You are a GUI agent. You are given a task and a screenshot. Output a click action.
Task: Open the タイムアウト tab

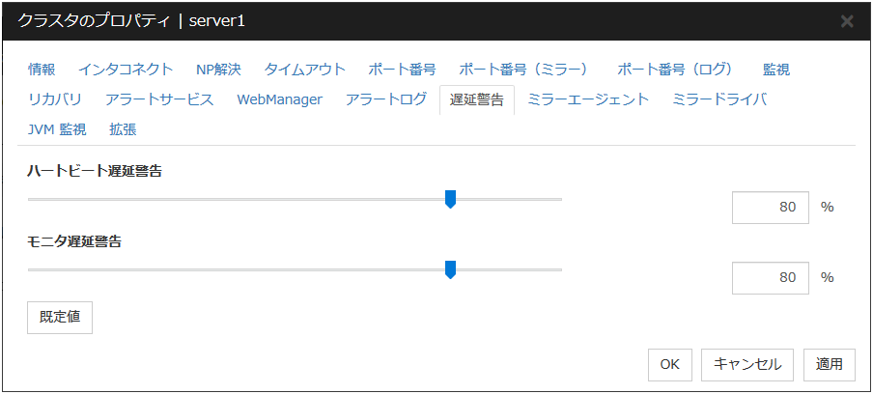304,70
